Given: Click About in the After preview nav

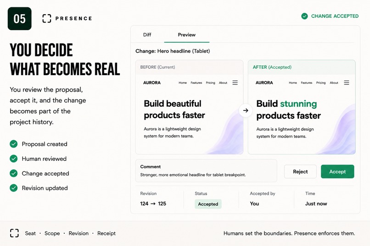Looking at the screenshot, I should [334, 83].
